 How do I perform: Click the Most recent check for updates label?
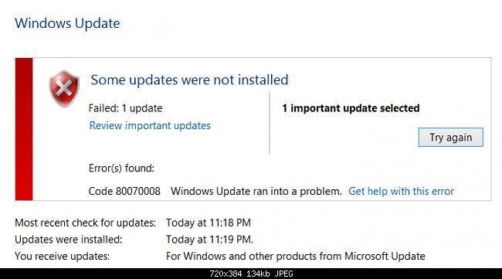85,223
